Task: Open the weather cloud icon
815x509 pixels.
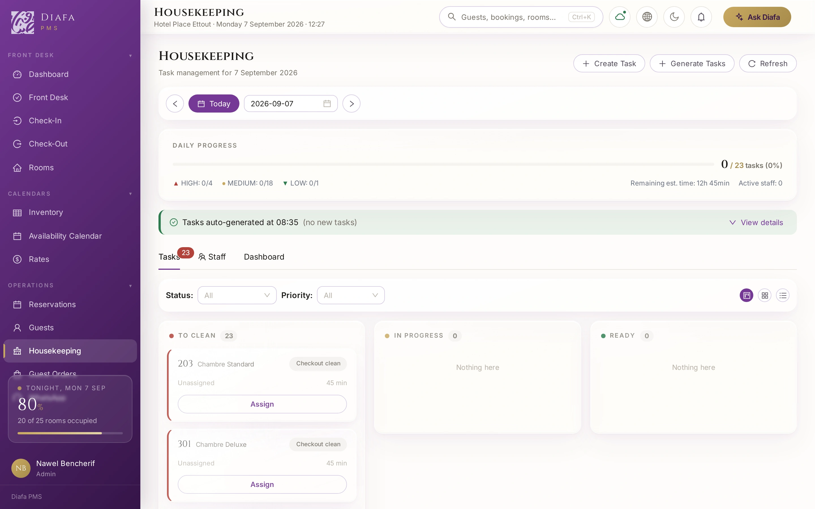Action: click(620, 17)
